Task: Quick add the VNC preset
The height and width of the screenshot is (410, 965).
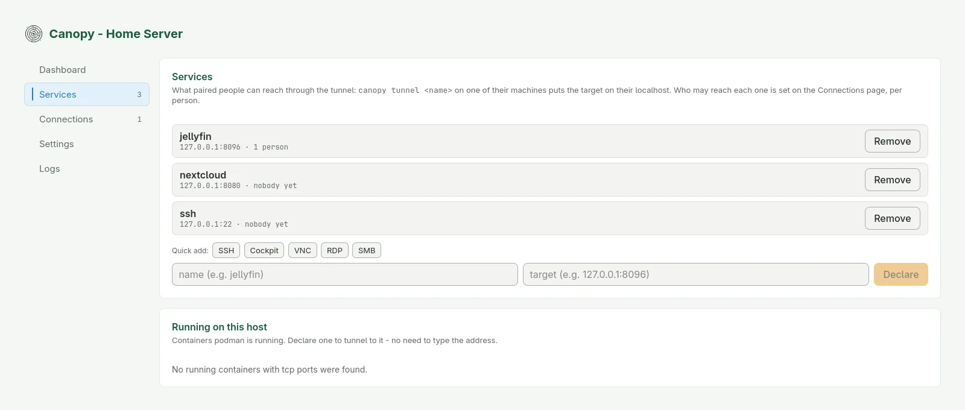Action: tap(303, 250)
